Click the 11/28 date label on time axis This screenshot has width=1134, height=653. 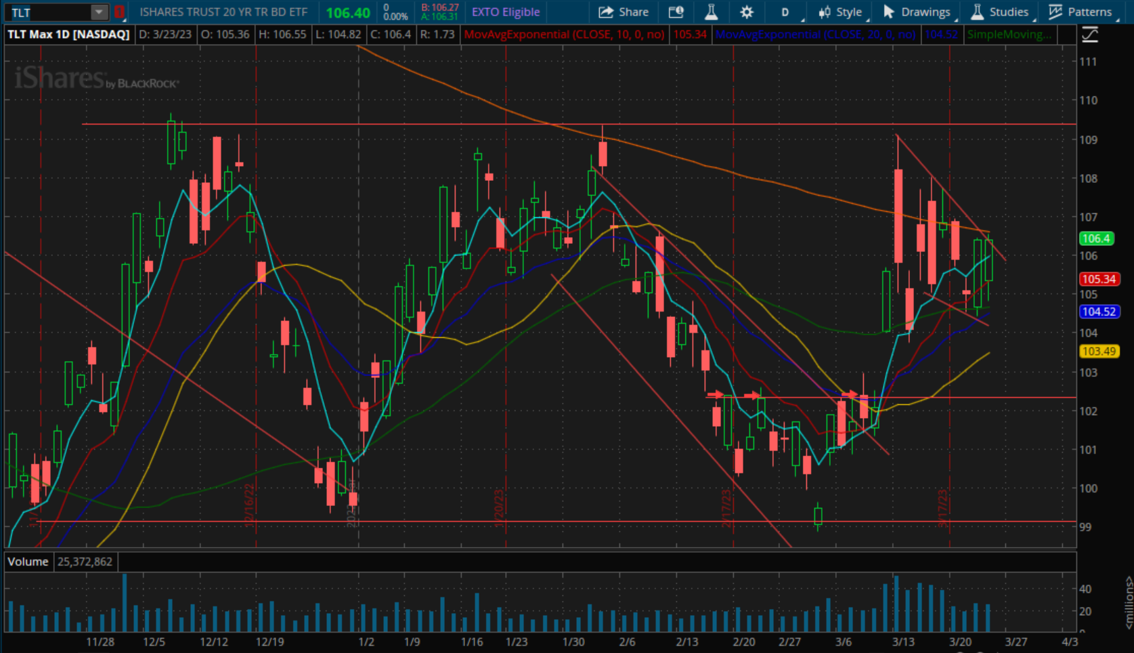tap(100, 641)
